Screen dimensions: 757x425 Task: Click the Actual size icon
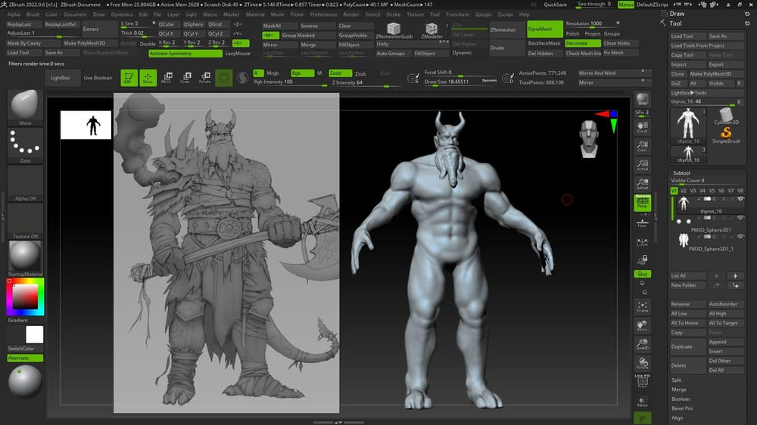[x=642, y=166]
